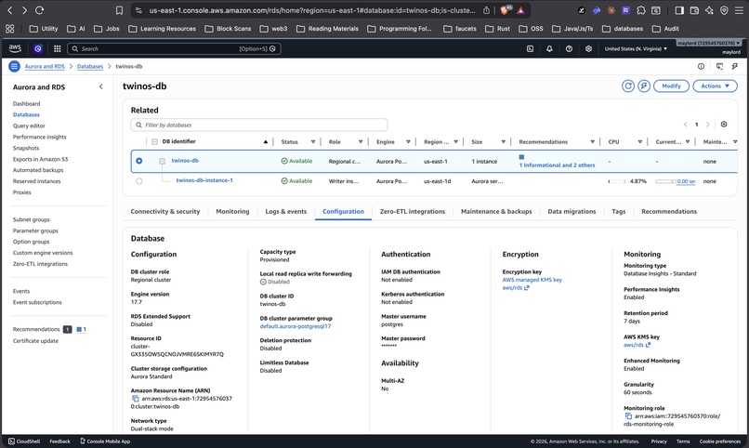Click the browser back arrow
Viewport: 749px width, 448px height.
click(x=10, y=10)
